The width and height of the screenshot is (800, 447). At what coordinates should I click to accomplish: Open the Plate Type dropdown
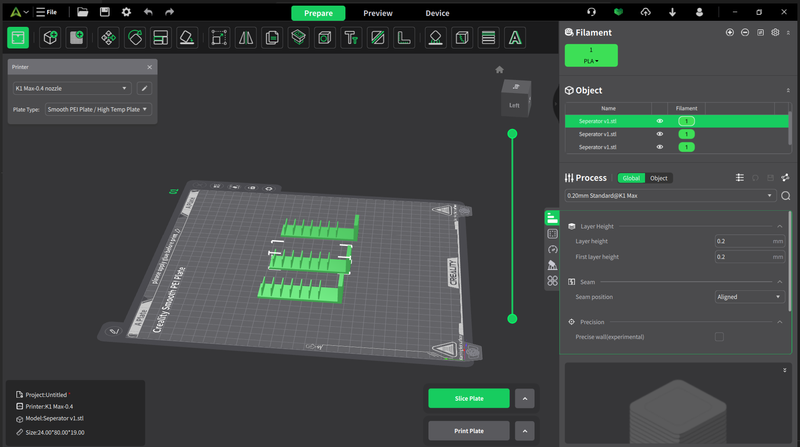[98, 109]
